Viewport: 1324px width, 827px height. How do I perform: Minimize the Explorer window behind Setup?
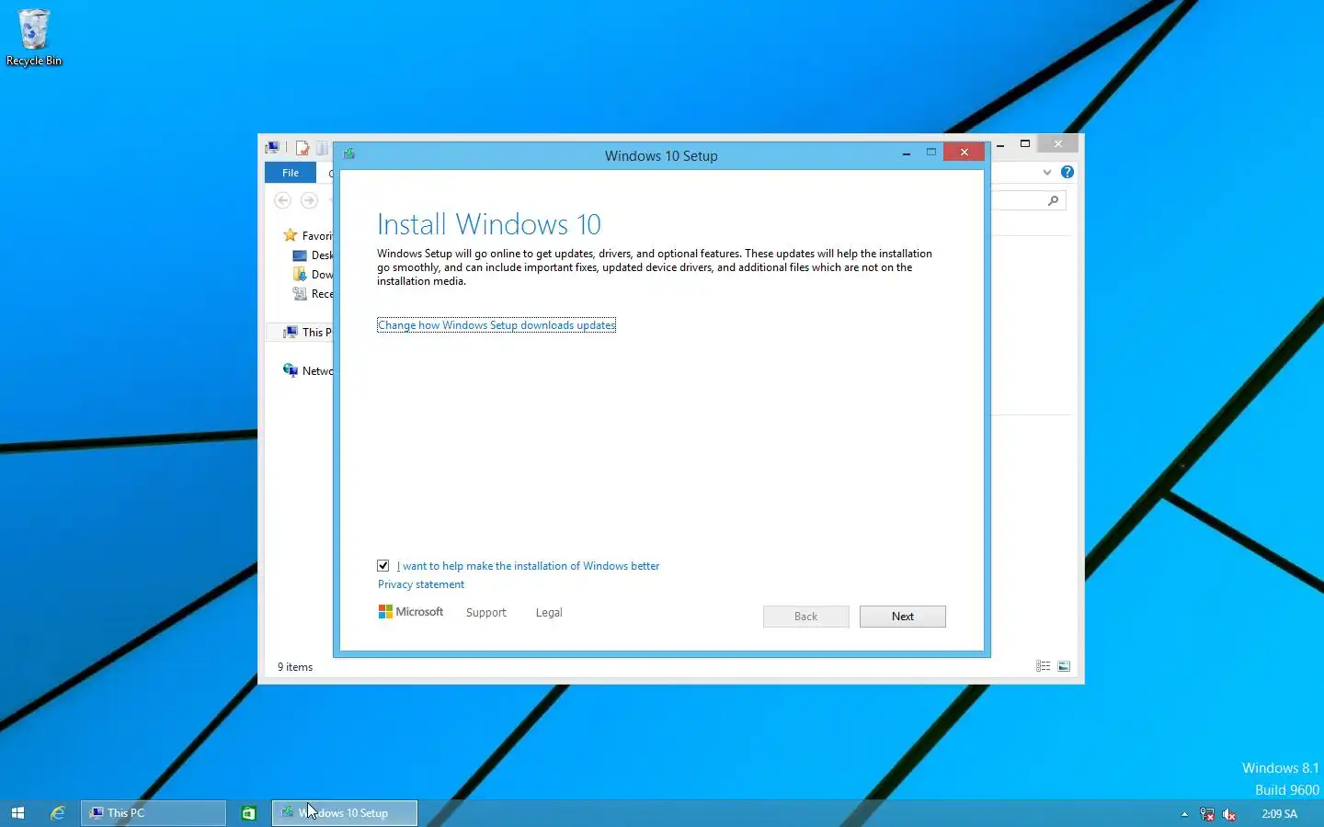pyautogui.click(x=1000, y=144)
